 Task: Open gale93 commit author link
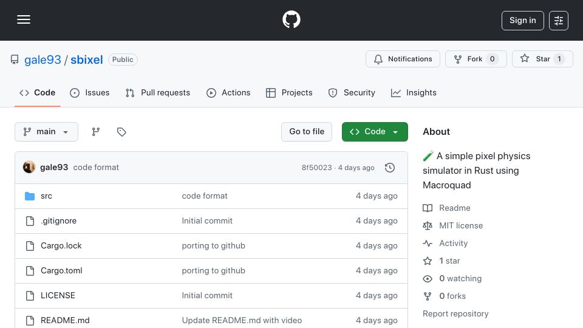[x=54, y=168]
